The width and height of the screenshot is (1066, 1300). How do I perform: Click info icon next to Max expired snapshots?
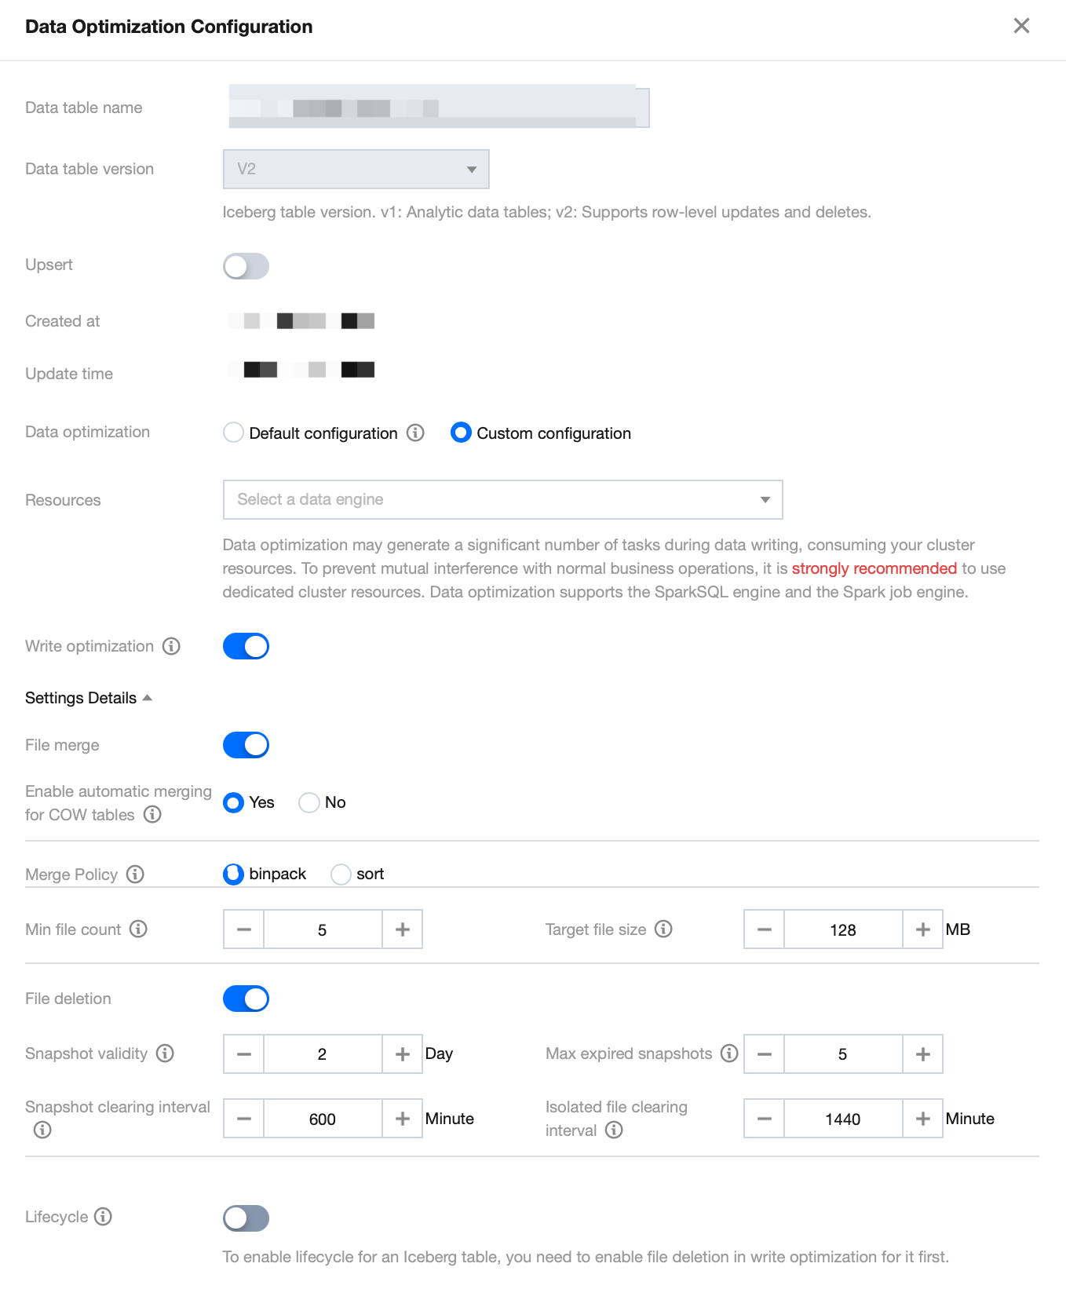tap(729, 1054)
